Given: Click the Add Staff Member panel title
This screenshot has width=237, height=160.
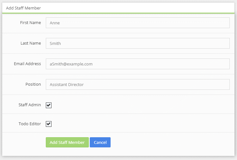Looking at the screenshot, I should tap(23, 8).
